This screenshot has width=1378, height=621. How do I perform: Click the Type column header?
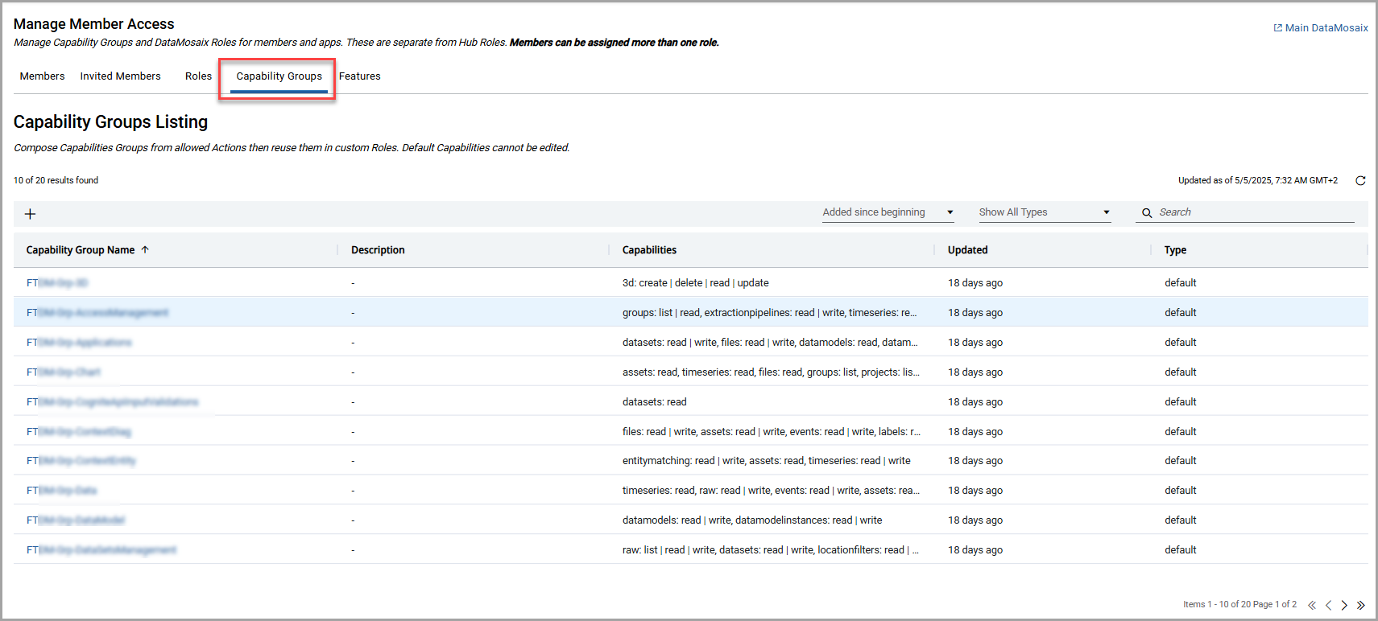click(1174, 250)
